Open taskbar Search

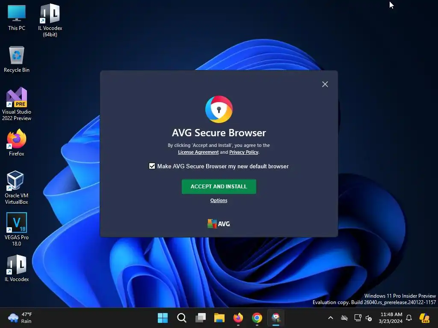(x=181, y=318)
